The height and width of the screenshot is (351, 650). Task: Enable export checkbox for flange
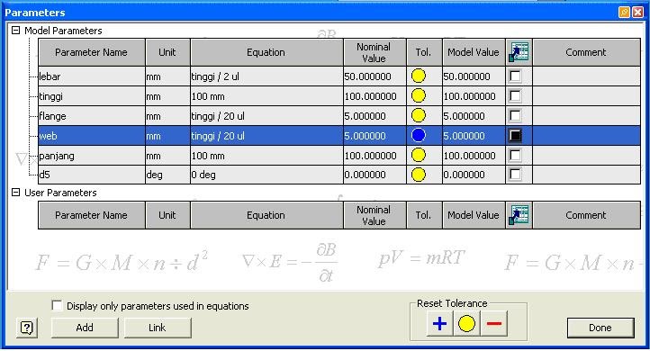click(515, 115)
